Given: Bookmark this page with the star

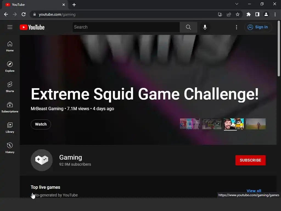Looking at the screenshot, I should tap(237, 14).
